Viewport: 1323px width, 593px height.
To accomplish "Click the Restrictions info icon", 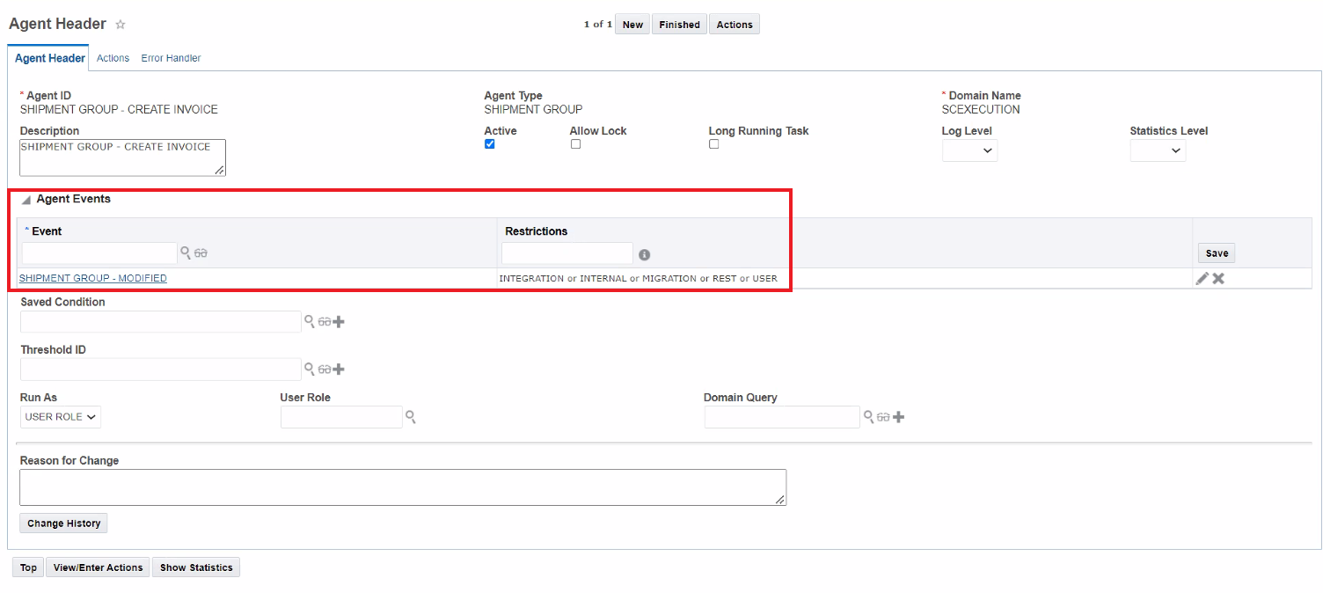I will pyautogui.click(x=644, y=254).
